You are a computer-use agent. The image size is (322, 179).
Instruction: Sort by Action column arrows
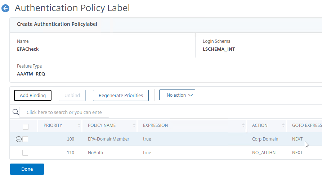283,125
